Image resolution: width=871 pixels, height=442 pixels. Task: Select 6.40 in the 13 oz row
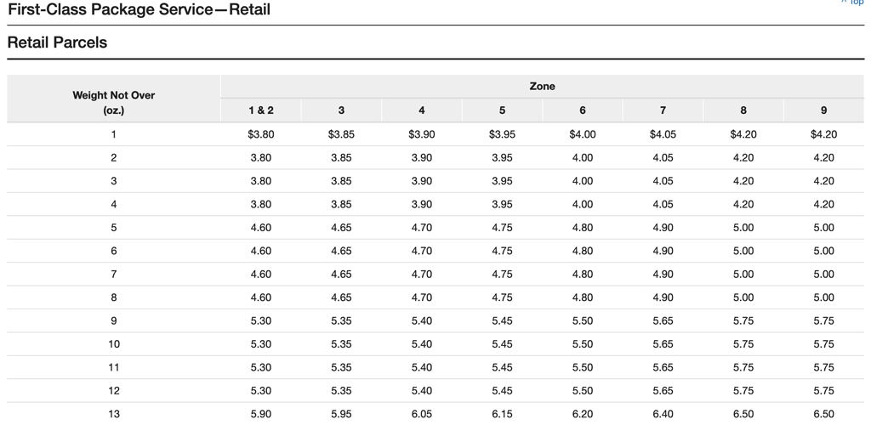pyautogui.click(x=663, y=414)
